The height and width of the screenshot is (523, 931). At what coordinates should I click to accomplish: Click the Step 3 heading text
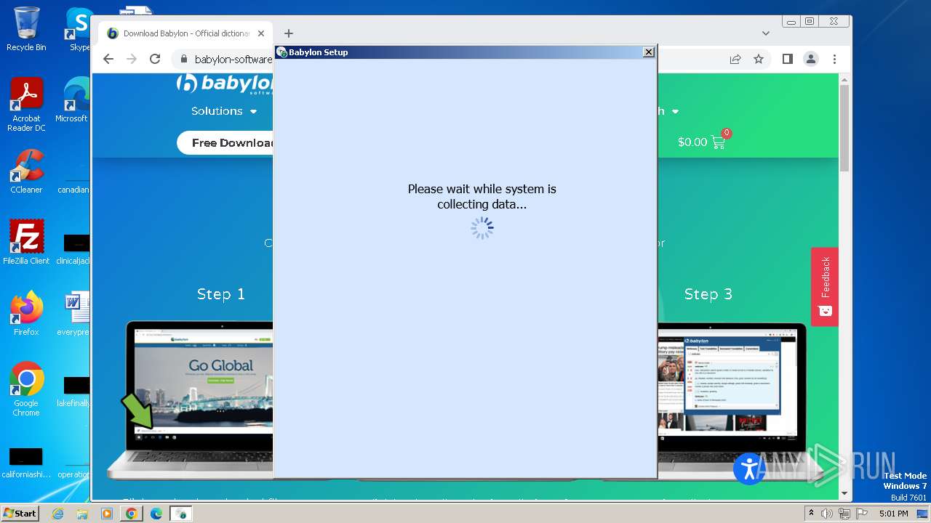point(708,294)
